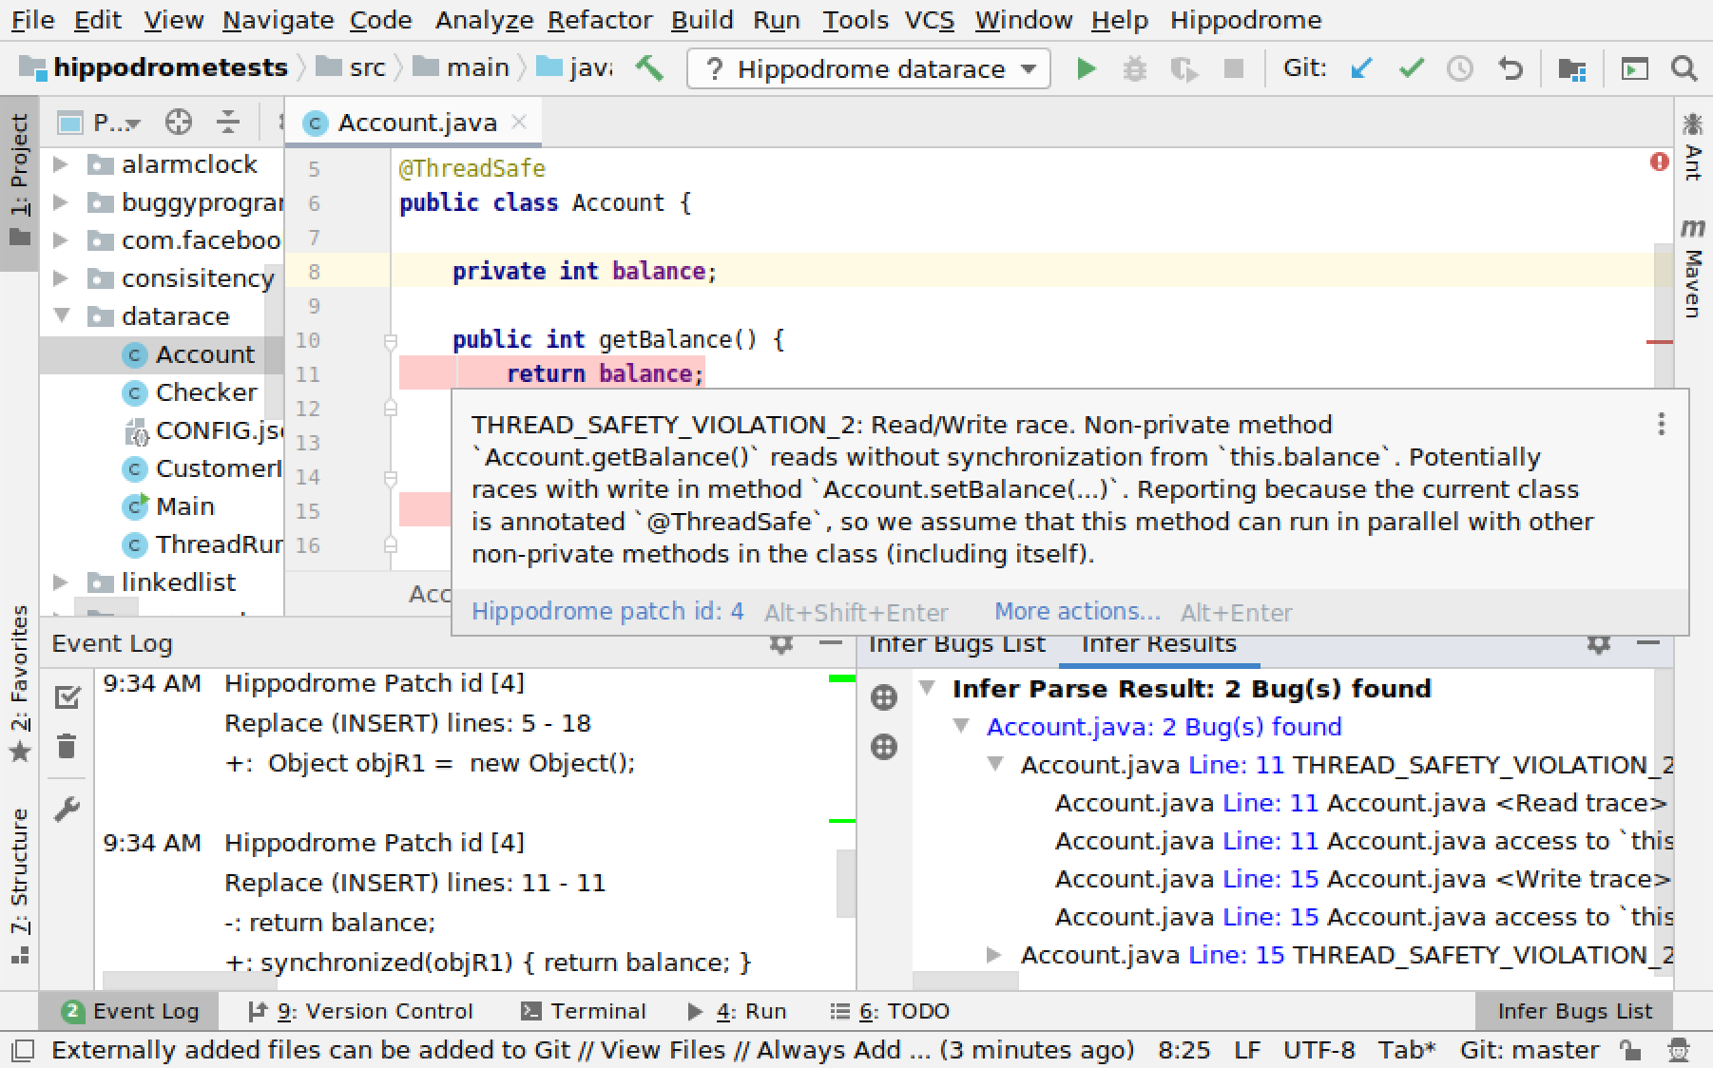Click the Debug bug icon in toolbar
Viewport: 1713px width, 1068px height.
pos(1134,68)
